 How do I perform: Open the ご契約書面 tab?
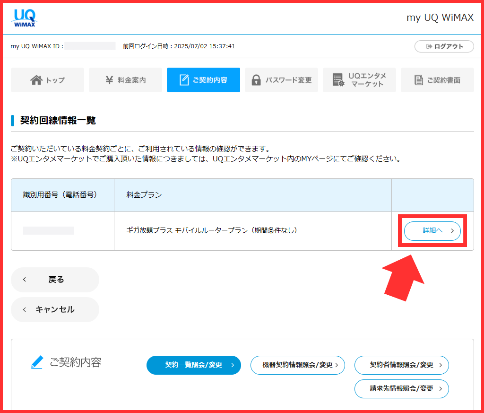437,80
